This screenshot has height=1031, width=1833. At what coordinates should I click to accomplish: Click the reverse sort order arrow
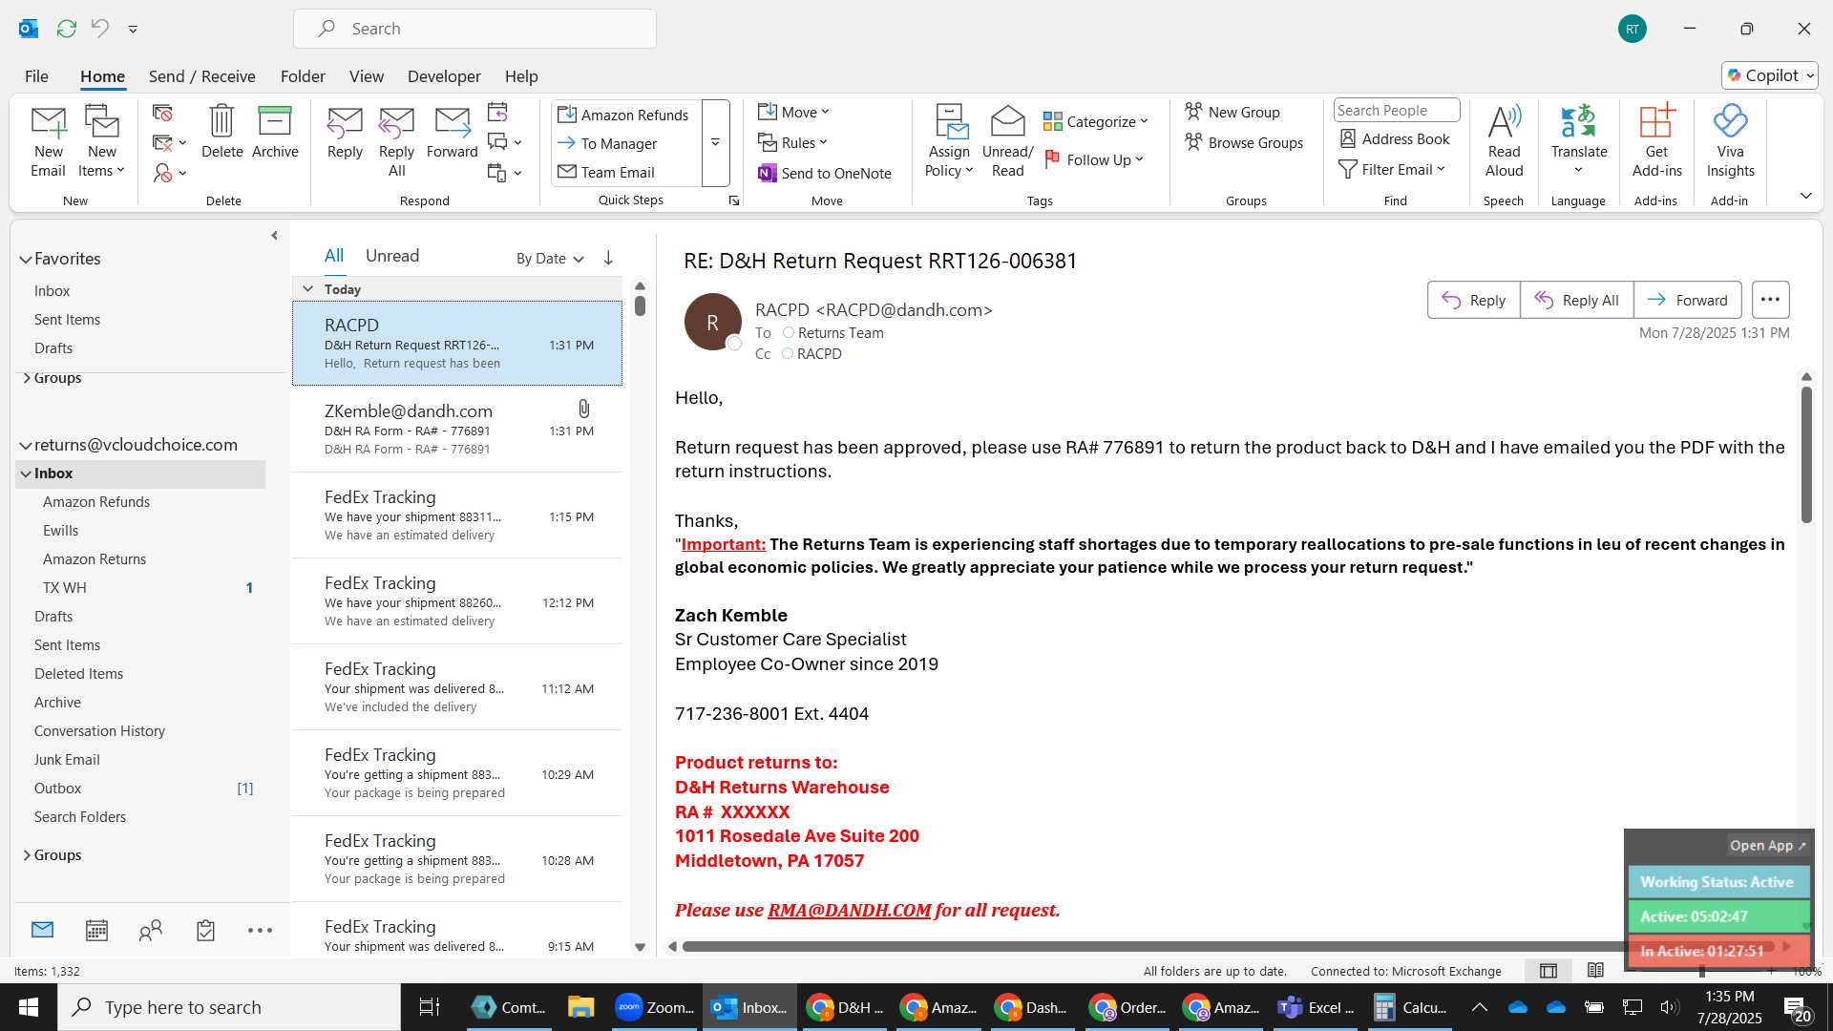click(x=608, y=258)
